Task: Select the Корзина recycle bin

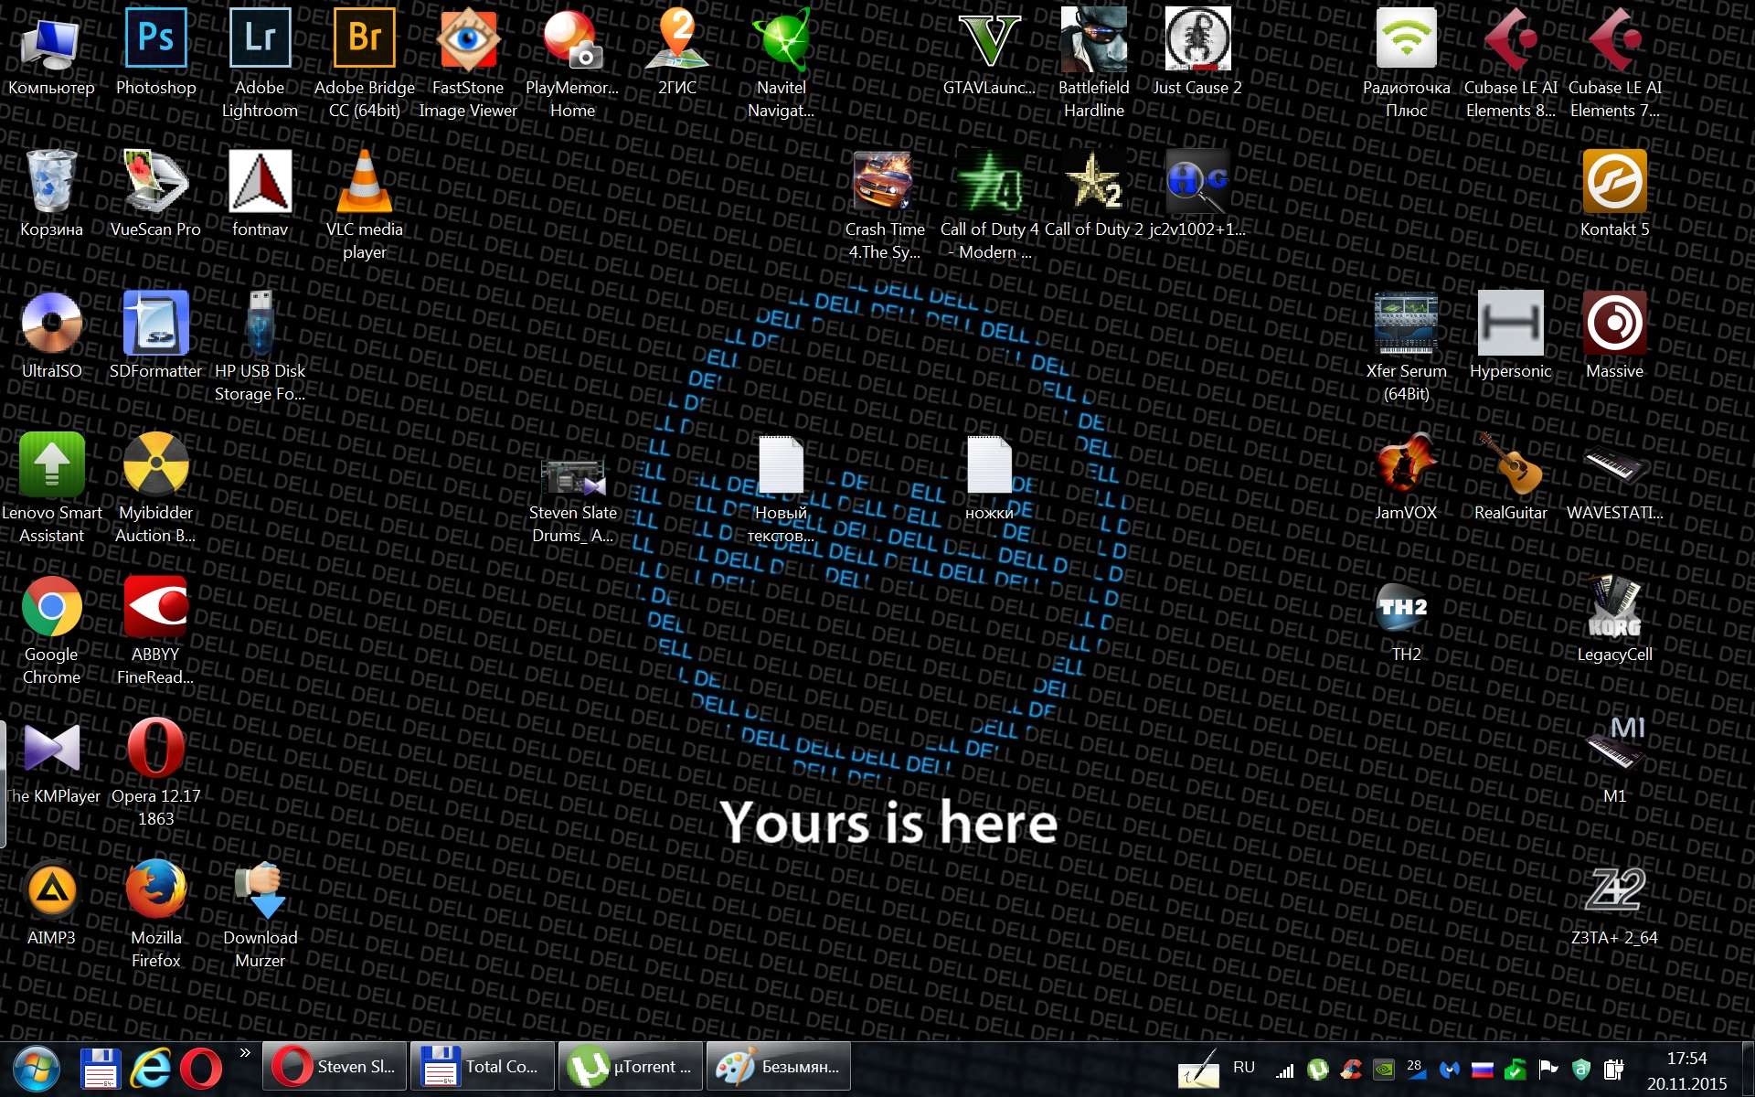Action: [51, 181]
